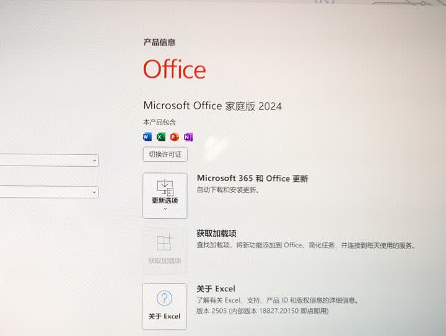Click the 本产品包含 label
The image size is (446, 336).
159,123
